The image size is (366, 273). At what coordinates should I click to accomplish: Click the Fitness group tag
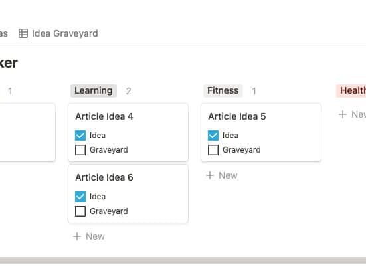point(223,91)
